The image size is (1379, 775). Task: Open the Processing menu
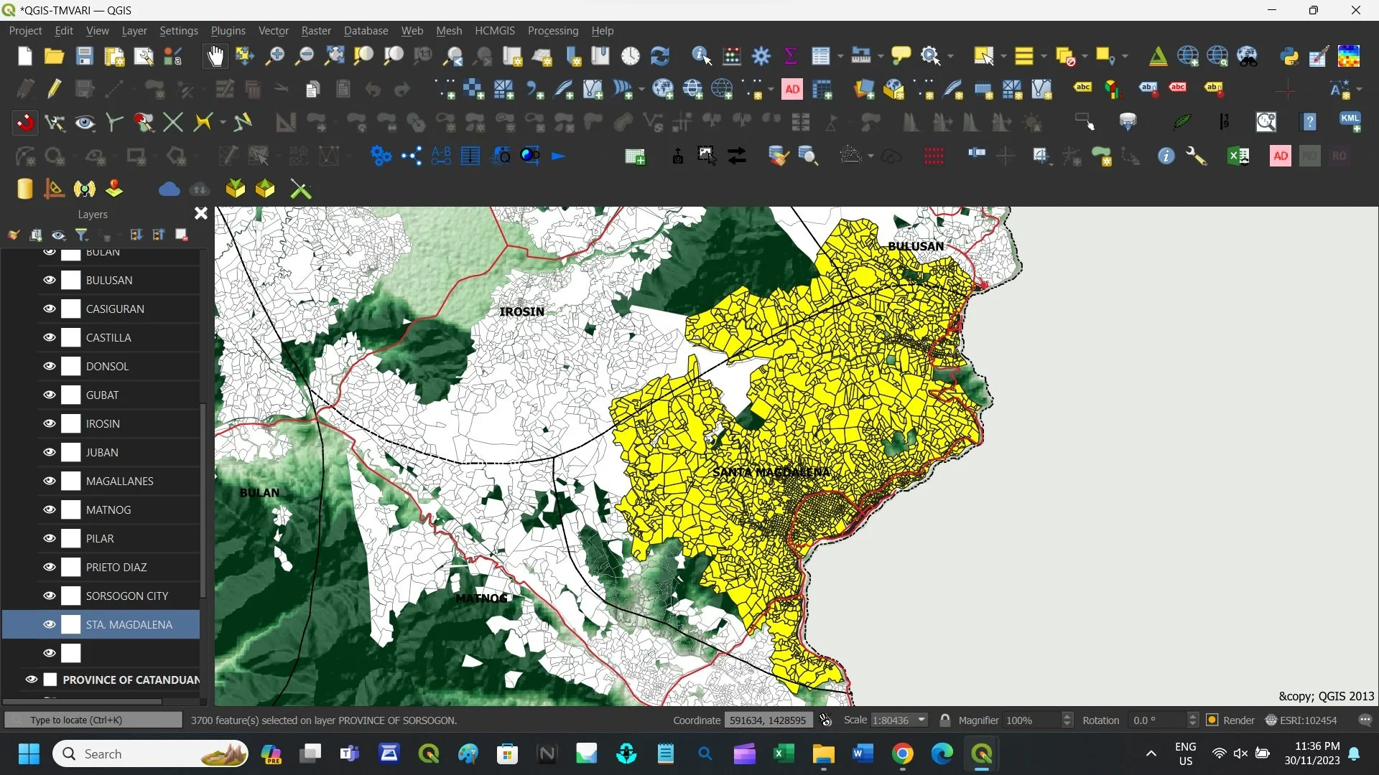click(x=552, y=31)
